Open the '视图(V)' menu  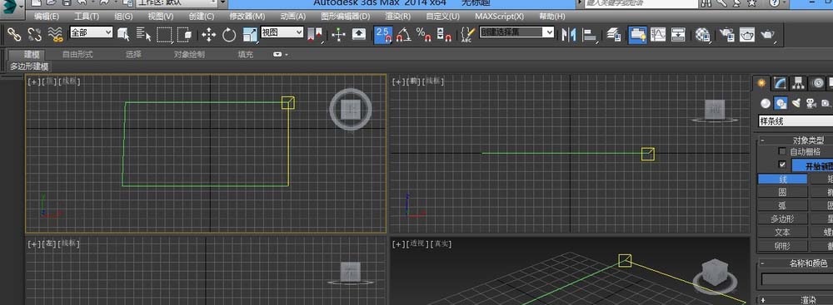point(161,17)
